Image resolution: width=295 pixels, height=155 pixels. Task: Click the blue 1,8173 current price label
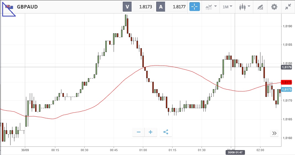(286, 89)
